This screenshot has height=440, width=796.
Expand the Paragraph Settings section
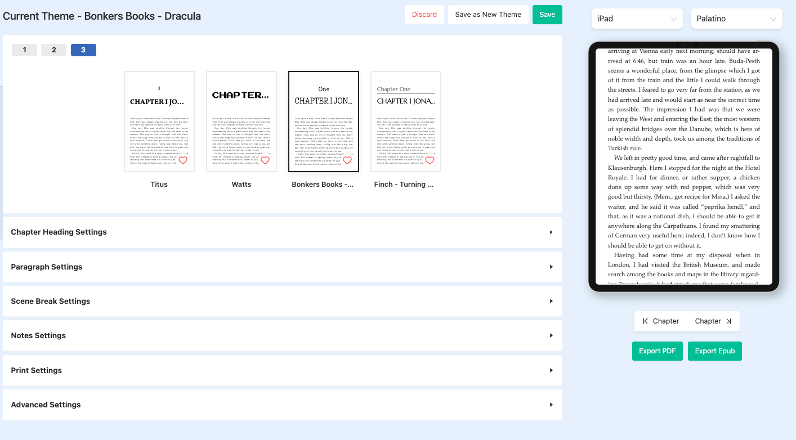click(x=282, y=266)
